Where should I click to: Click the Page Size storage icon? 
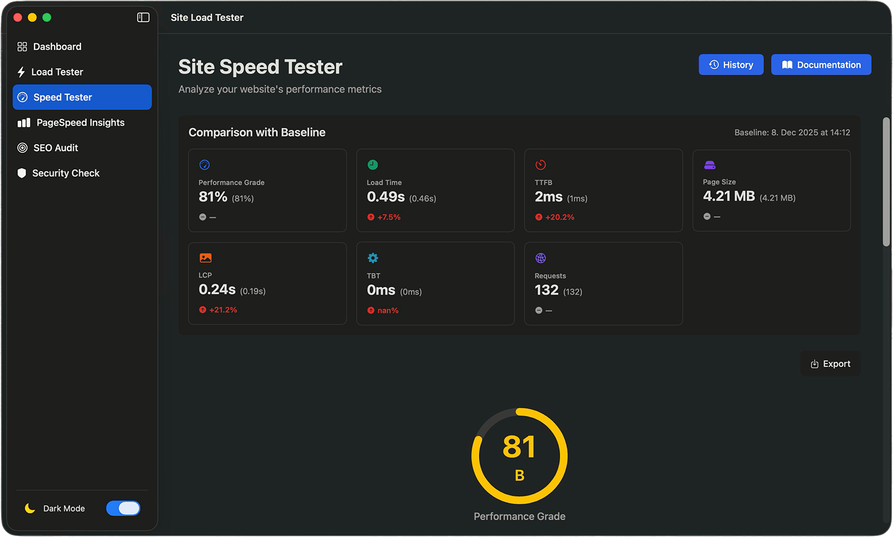709,165
